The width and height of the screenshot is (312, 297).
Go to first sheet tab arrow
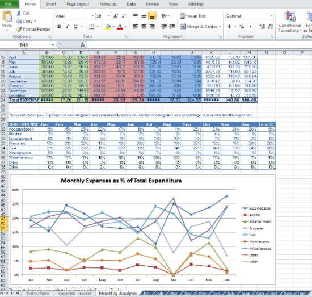[2, 293]
